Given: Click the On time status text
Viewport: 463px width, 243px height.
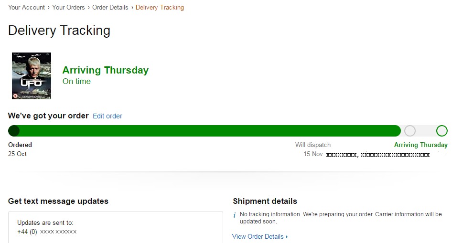Looking at the screenshot, I should (x=76, y=81).
